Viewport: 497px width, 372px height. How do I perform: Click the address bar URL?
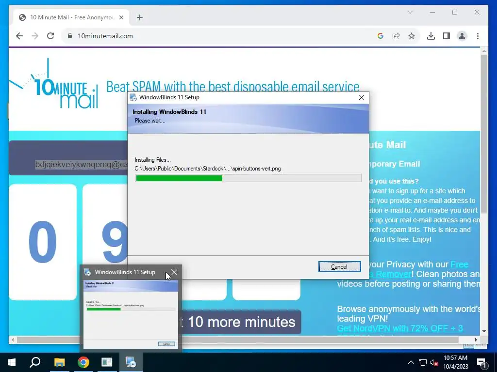[105, 36]
